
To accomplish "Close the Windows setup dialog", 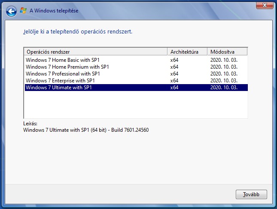I will (265, 5).
